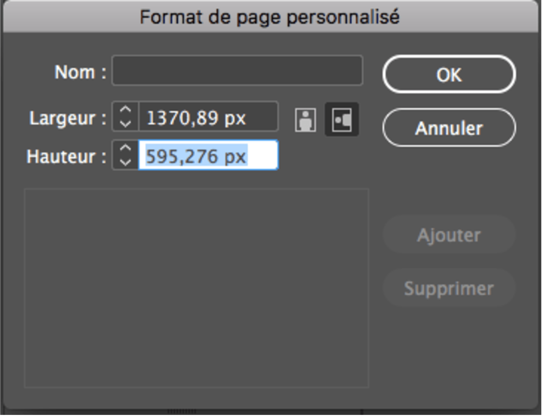Select the portrait orientation icon

(x=305, y=120)
